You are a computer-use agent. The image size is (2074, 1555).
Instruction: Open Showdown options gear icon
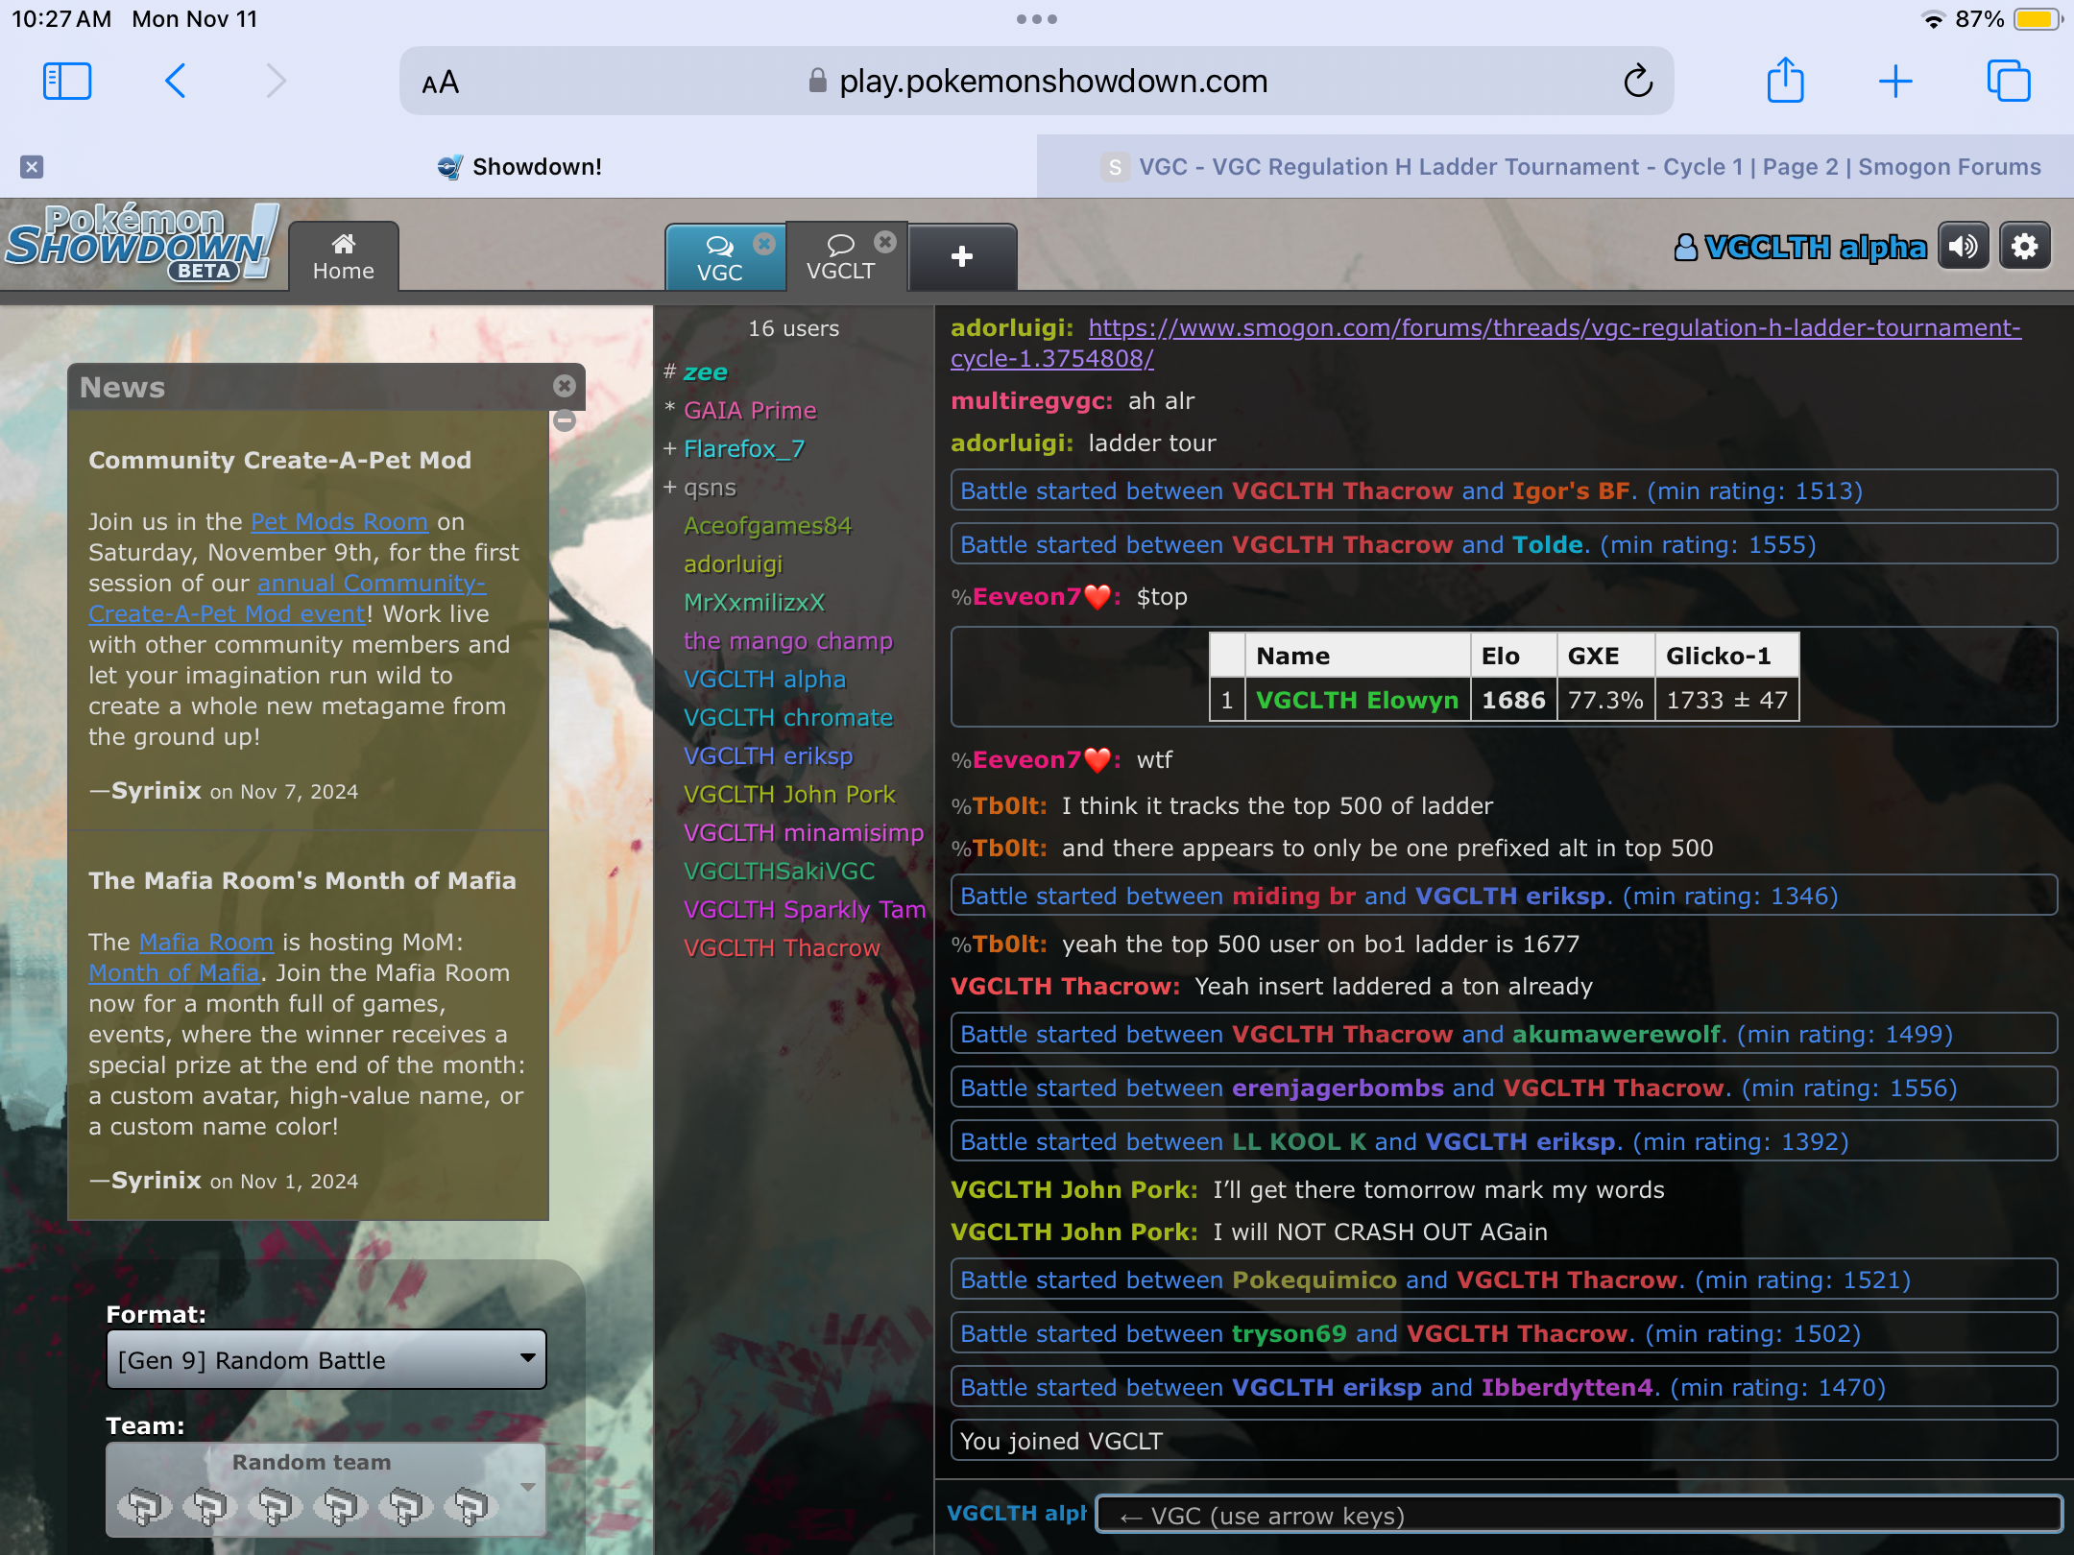[x=2025, y=248]
